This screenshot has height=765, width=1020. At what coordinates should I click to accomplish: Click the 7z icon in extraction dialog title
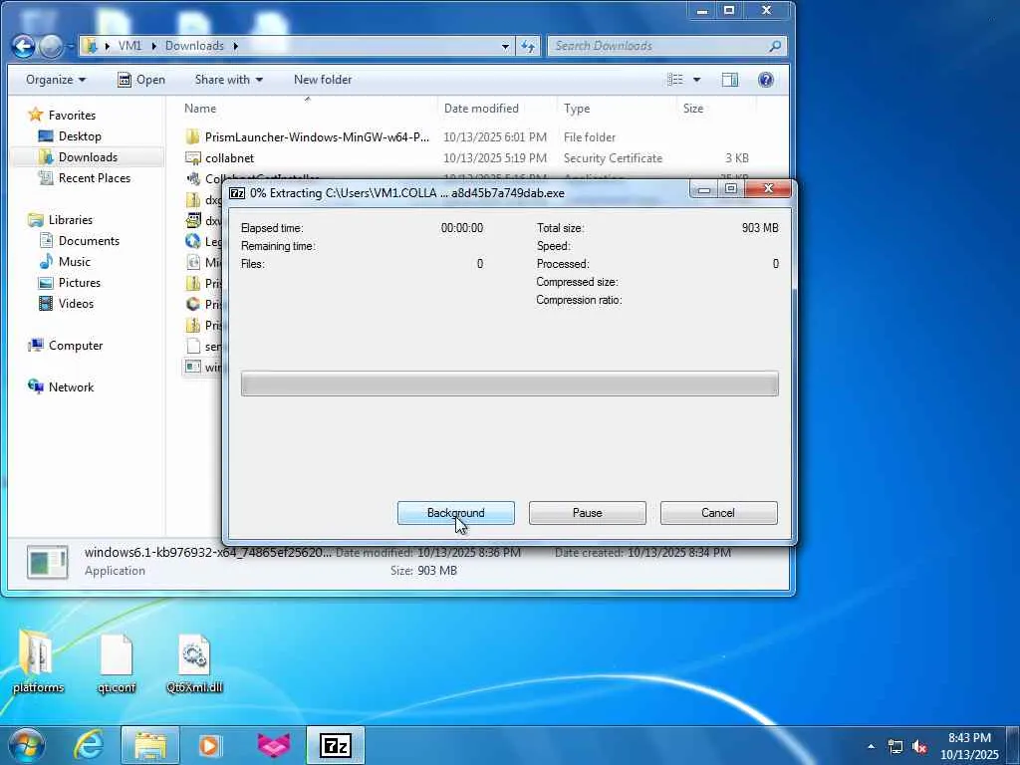pos(237,193)
